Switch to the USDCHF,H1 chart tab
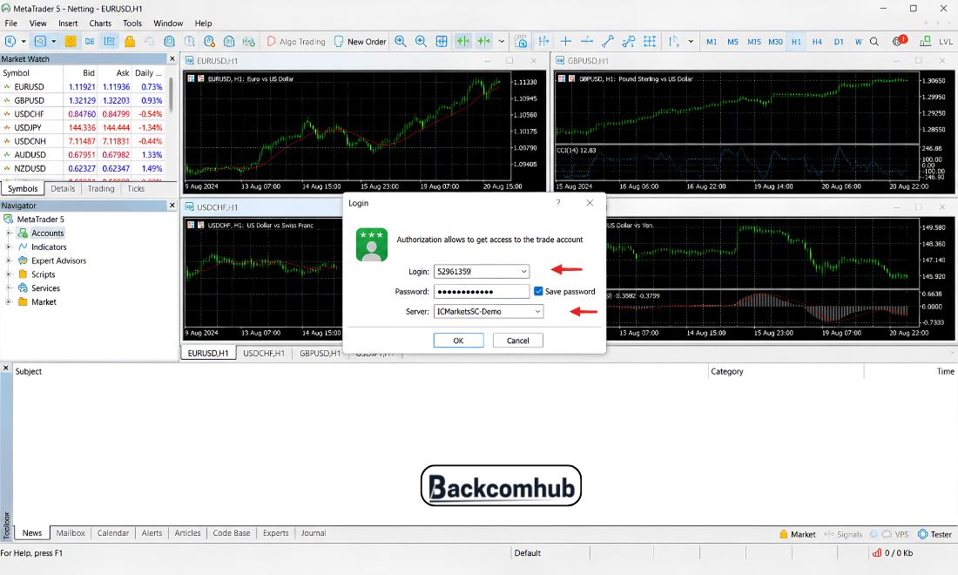 pyautogui.click(x=264, y=353)
